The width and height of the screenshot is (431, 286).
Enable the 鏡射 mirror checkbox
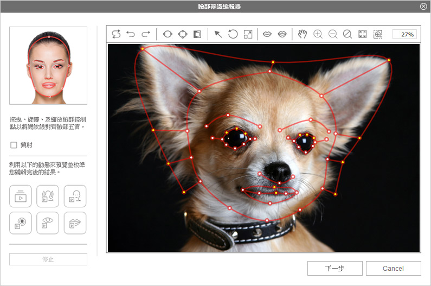(14, 145)
